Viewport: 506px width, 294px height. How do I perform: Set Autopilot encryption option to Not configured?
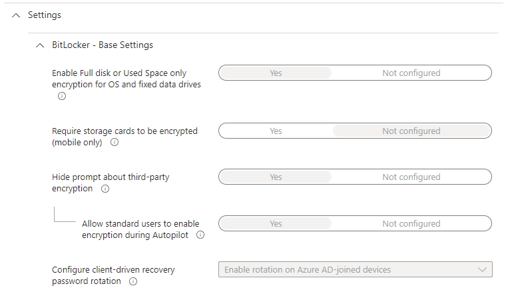coord(411,223)
